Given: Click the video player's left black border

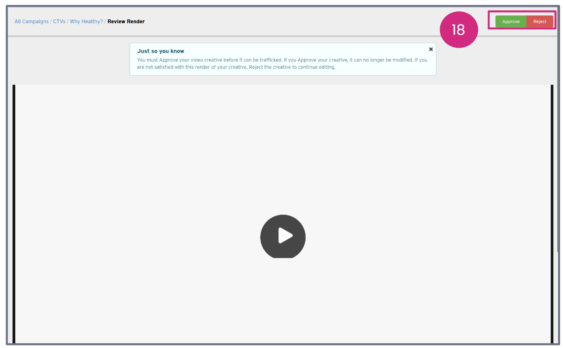Looking at the screenshot, I should (x=14, y=212).
